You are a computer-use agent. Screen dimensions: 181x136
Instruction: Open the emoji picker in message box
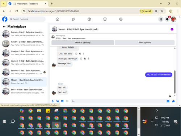[x=168, y=101]
